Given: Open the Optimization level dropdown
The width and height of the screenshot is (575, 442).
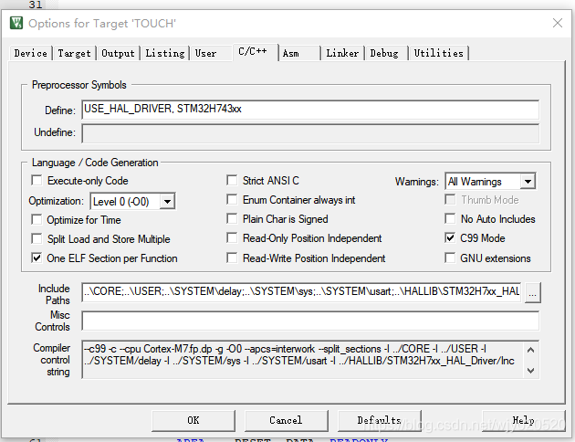Looking at the screenshot, I should point(167,202).
